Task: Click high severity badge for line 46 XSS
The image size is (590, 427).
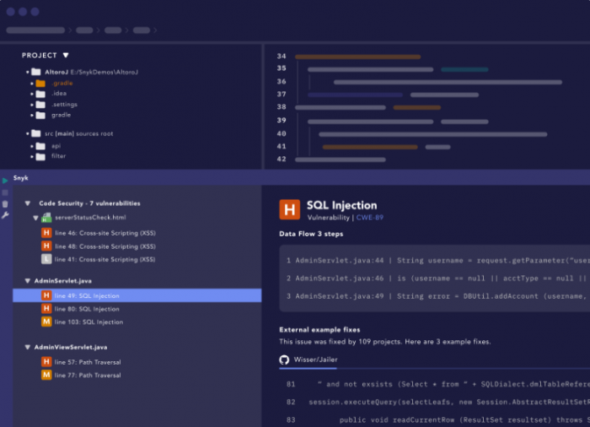Action: pos(46,233)
